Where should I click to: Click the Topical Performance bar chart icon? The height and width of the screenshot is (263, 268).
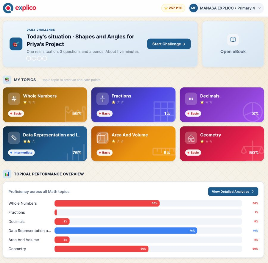(x=7, y=174)
